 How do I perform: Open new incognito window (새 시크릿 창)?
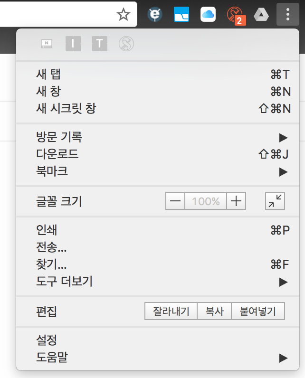tap(158, 108)
